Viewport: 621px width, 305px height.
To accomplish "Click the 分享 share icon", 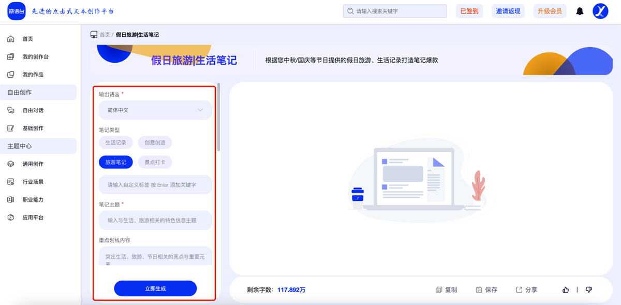I will point(519,289).
